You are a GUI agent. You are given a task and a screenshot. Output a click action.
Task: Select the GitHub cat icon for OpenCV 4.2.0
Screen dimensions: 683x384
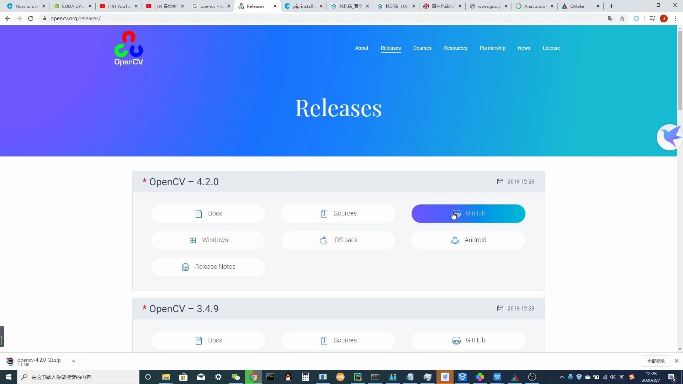pyautogui.click(x=456, y=214)
